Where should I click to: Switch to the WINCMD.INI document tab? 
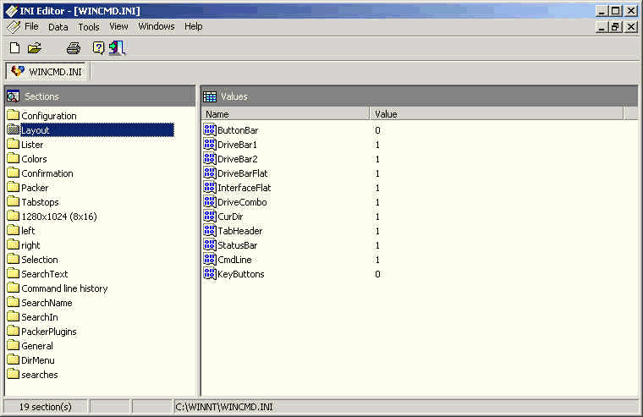[x=47, y=72]
